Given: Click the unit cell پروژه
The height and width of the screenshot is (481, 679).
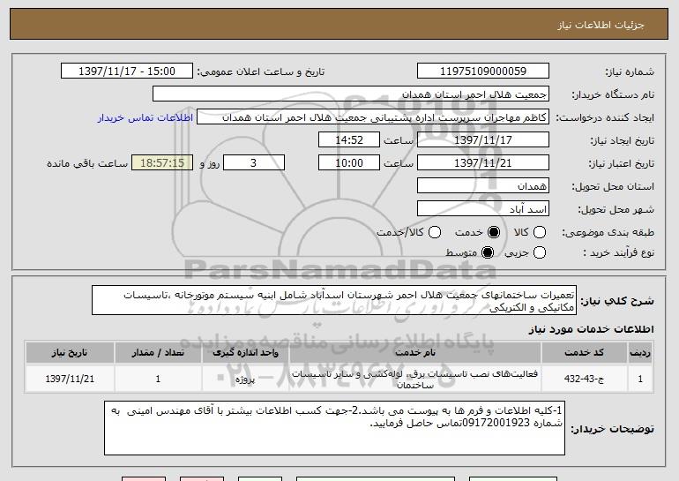Looking at the screenshot, I should tap(245, 379).
